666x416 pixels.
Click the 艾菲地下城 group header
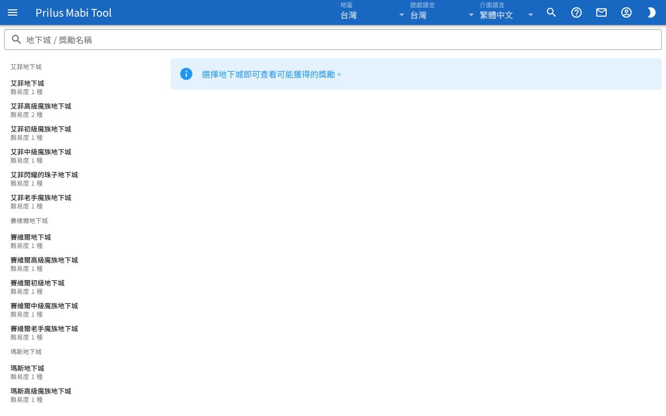point(26,67)
